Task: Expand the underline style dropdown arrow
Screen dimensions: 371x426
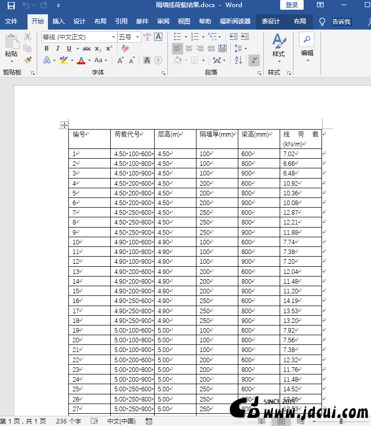Action: pyautogui.click(x=78, y=48)
